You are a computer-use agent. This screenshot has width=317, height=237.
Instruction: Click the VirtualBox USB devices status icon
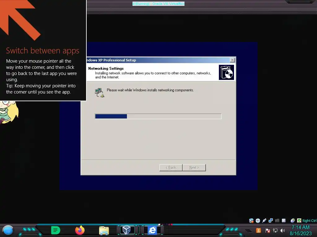point(264,220)
